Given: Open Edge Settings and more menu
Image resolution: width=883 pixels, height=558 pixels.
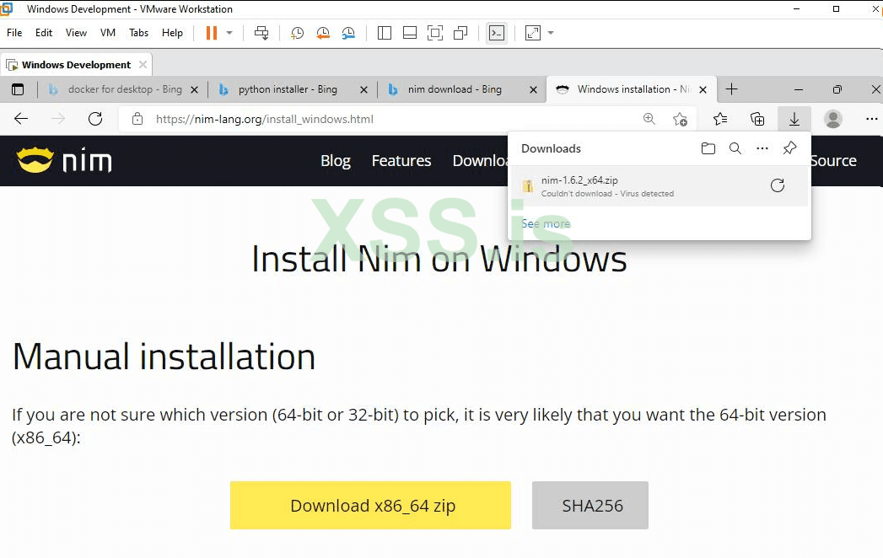Looking at the screenshot, I should coord(872,119).
